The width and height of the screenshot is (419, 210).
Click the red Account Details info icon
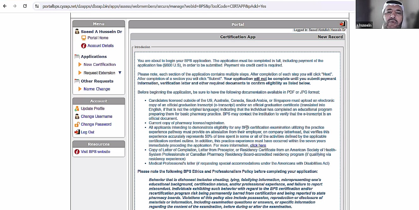[x=84, y=46]
